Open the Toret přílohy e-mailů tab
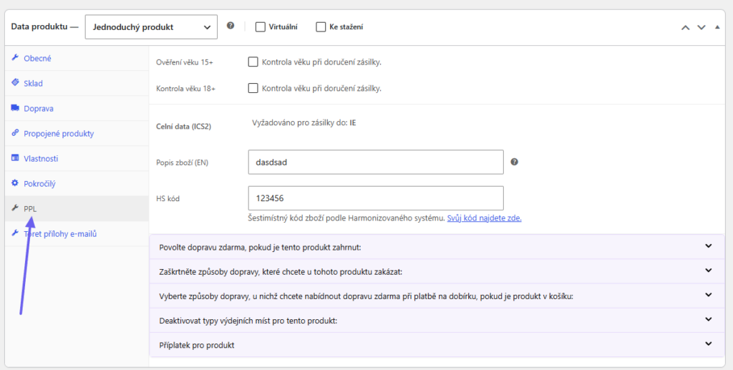 click(77, 233)
